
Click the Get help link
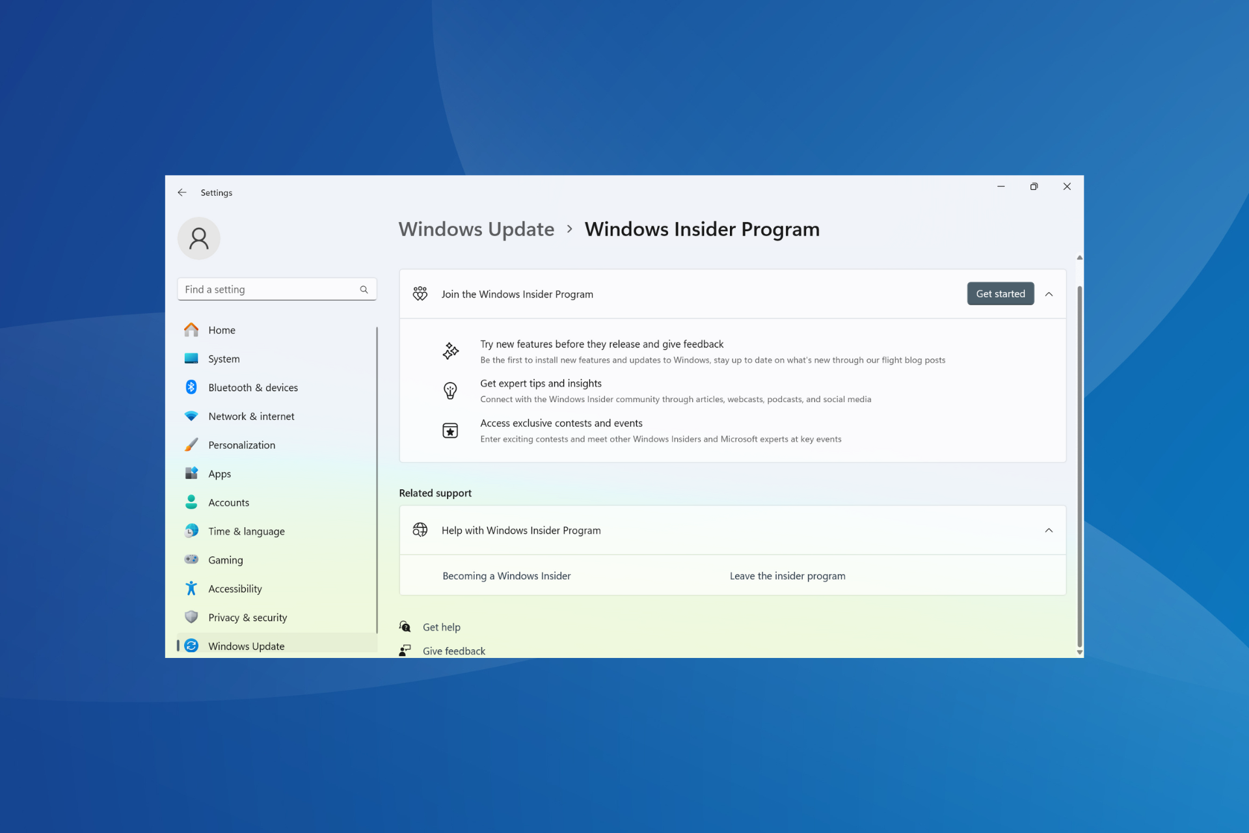coord(442,627)
